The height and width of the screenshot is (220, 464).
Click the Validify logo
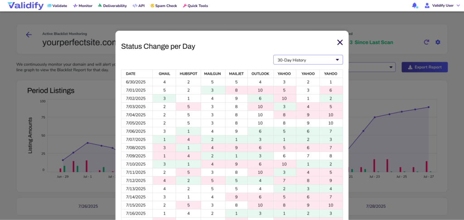point(25,5)
